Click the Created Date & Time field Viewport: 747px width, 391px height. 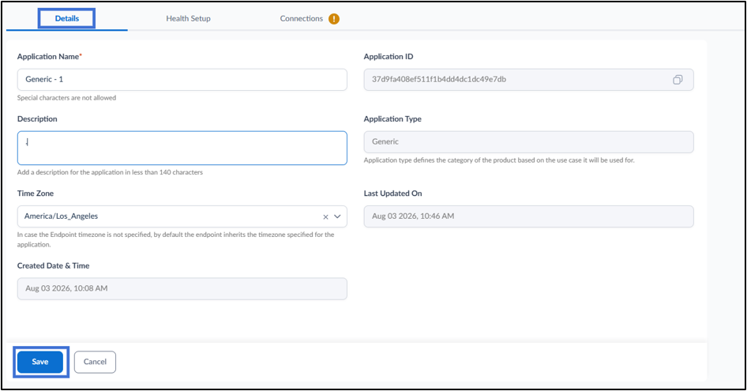pyautogui.click(x=182, y=289)
